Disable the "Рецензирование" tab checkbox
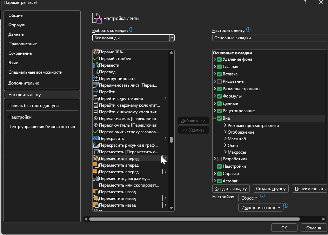 (x=220, y=111)
